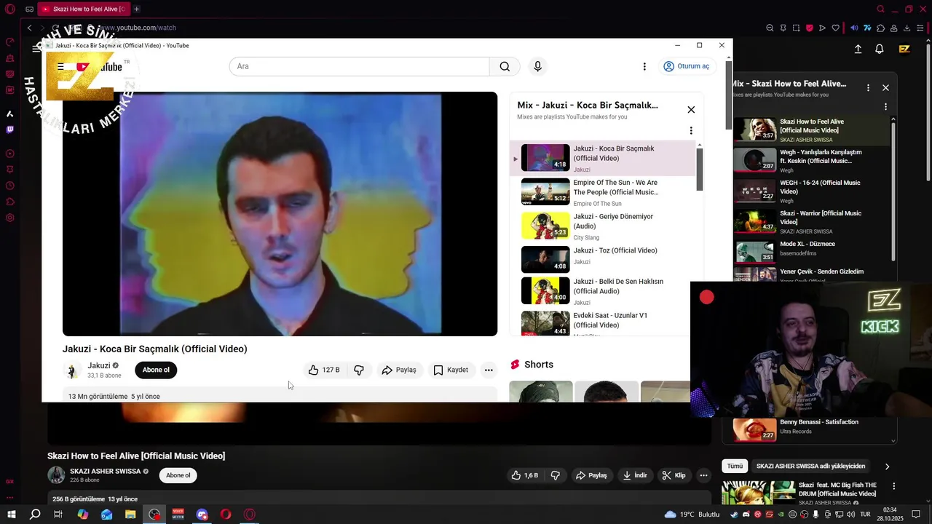
Task: Click the Jakuzi video player
Action: 280,214
